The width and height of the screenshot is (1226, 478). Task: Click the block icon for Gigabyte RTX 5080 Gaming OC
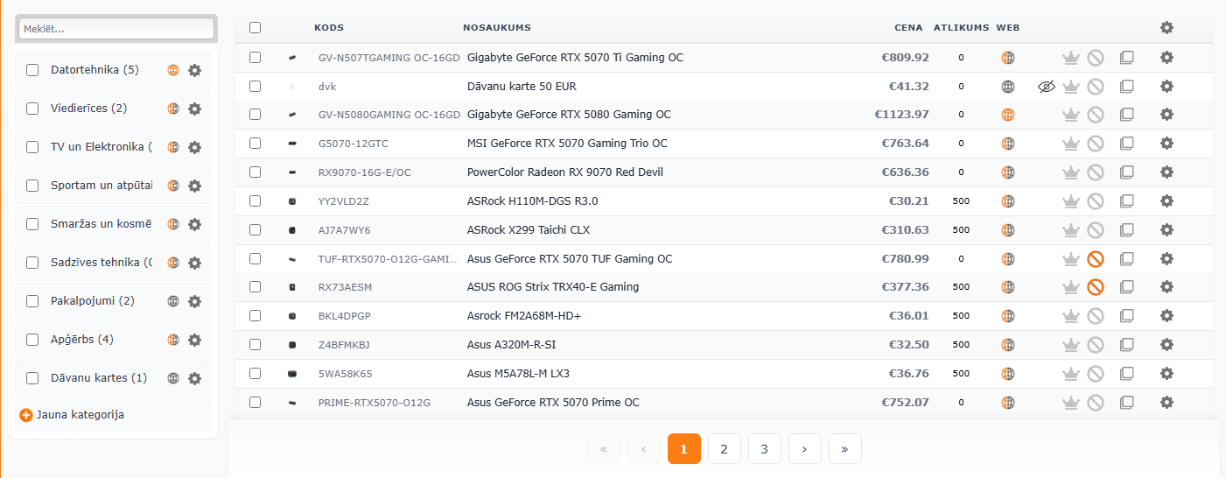(1096, 115)
